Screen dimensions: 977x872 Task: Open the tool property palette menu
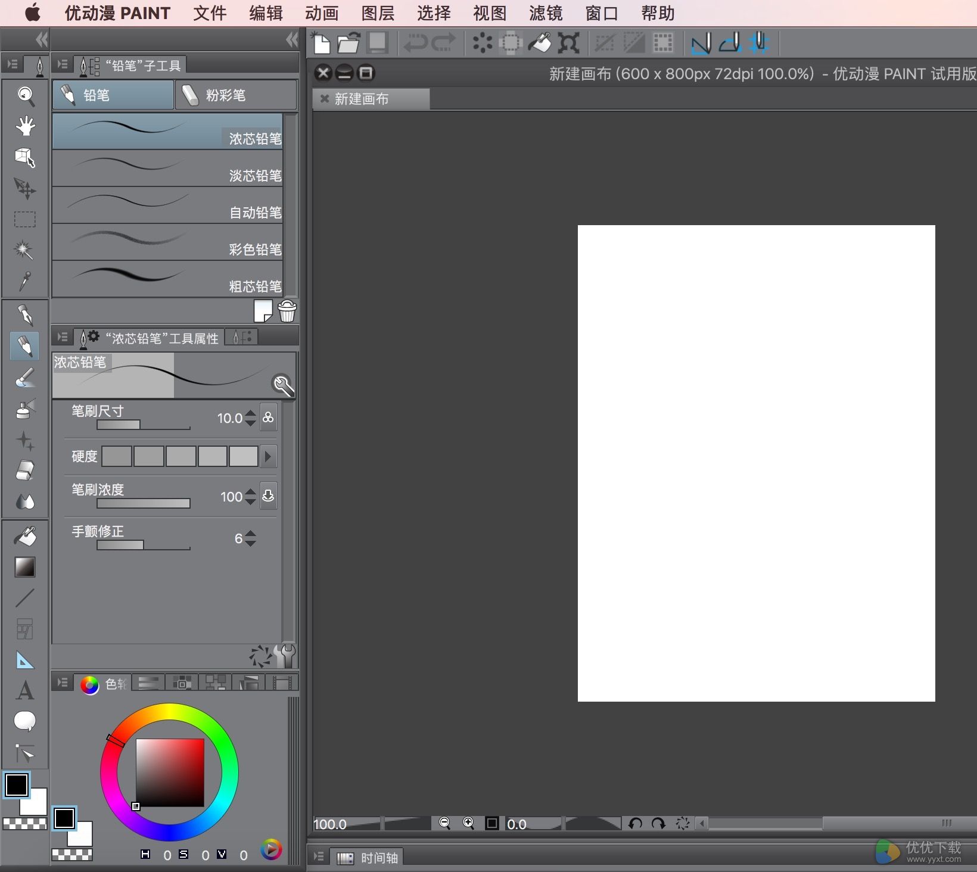pos(62,337)
